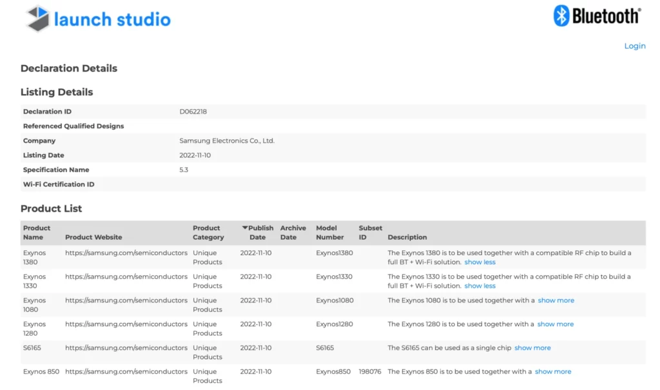
Task: Select the Exynos 1080 product name cell
Action: (35, 305)
